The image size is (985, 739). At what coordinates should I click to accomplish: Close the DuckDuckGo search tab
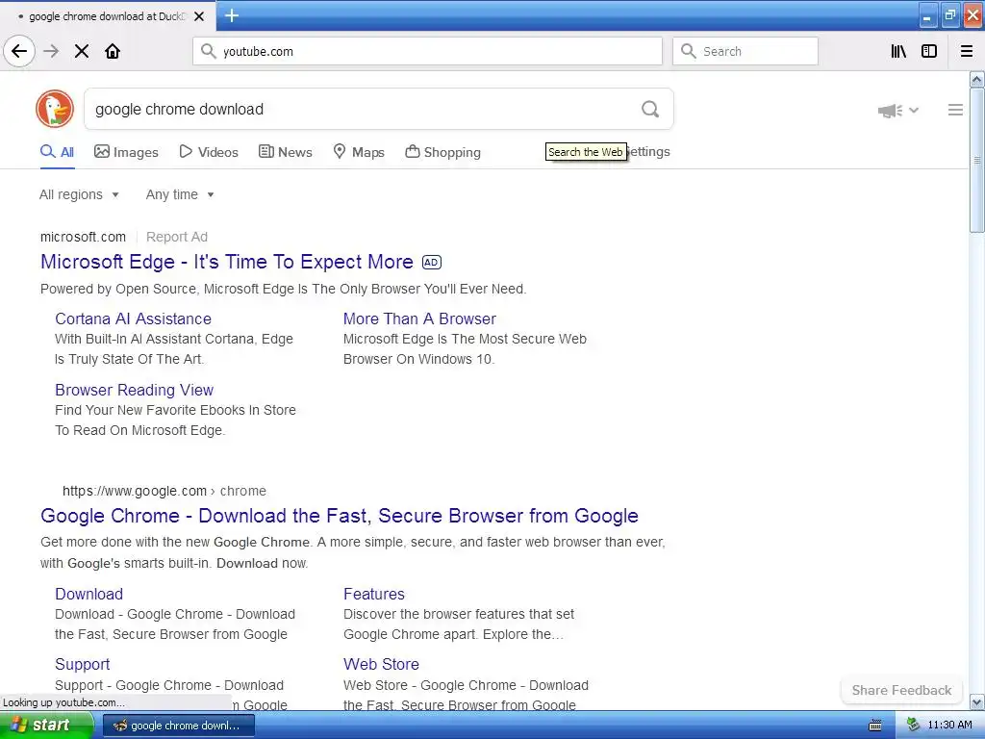(199, 16)
